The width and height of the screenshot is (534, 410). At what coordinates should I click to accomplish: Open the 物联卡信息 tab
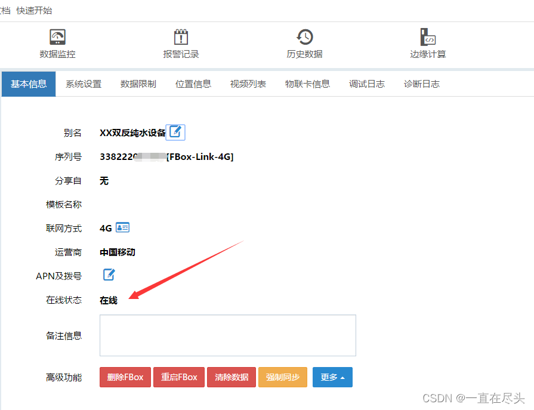coord(307,84)
